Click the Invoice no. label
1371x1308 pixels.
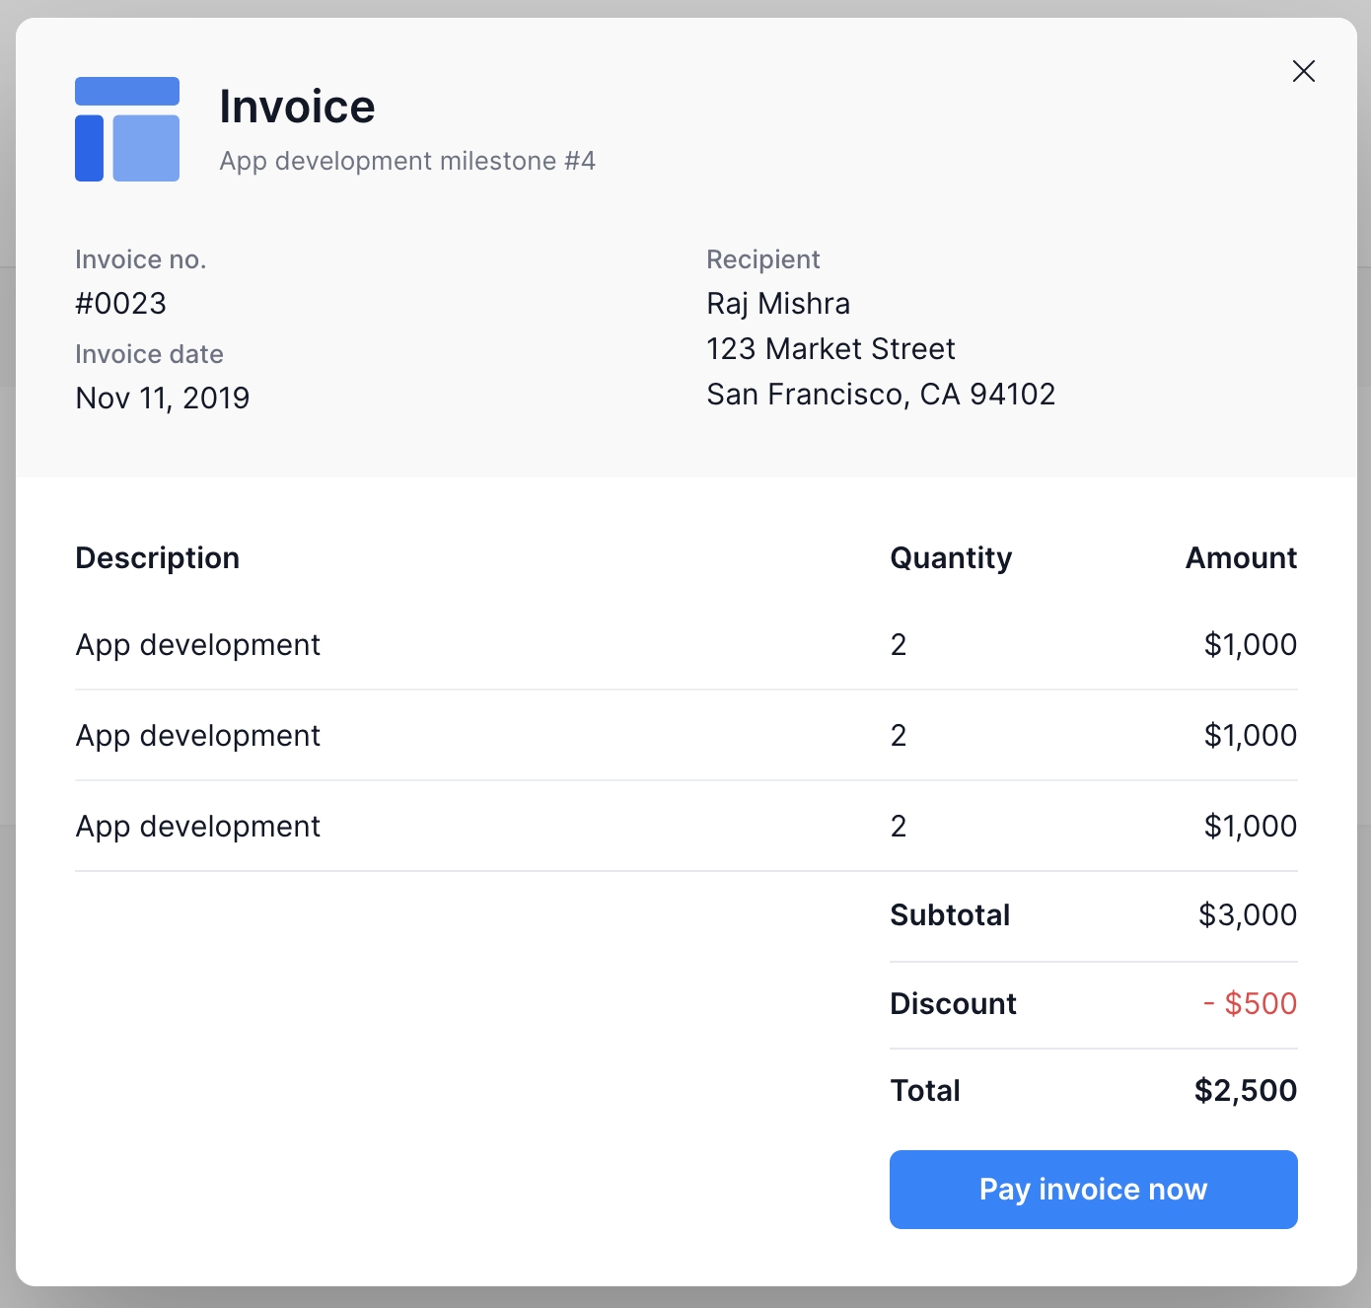[140, 259]
